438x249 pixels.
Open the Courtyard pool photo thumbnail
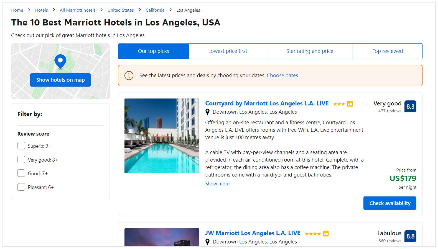pos(162,136)
